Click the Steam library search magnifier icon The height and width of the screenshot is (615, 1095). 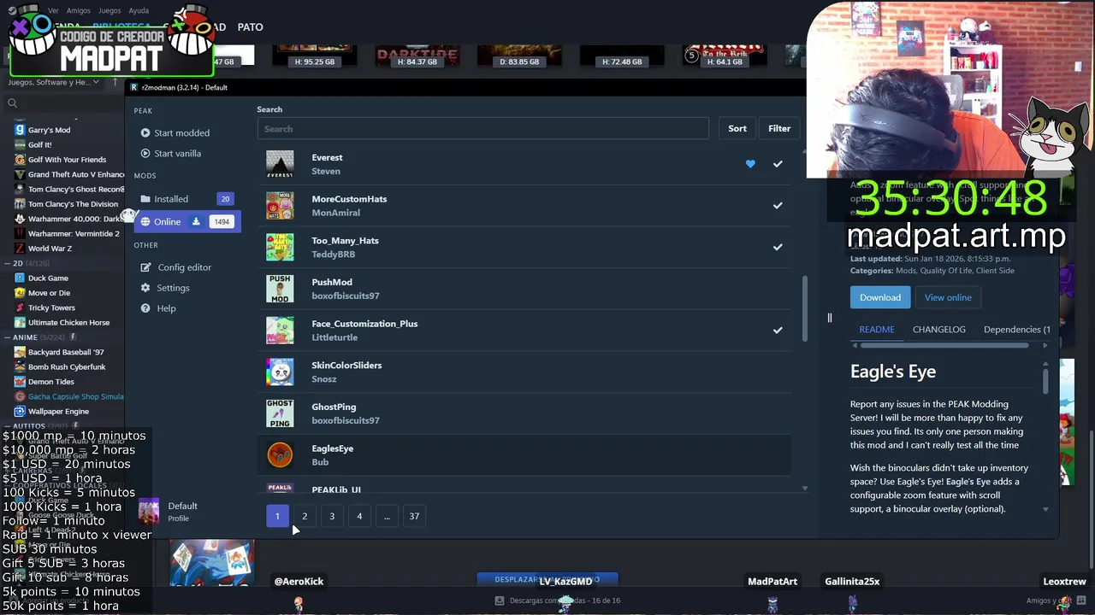pos(12,103)
